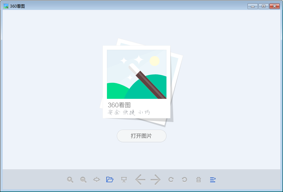The height and width of the screenshot is (192, 283).
Task: Maximize the 360看图 window
Action: [x=263, y=6]
